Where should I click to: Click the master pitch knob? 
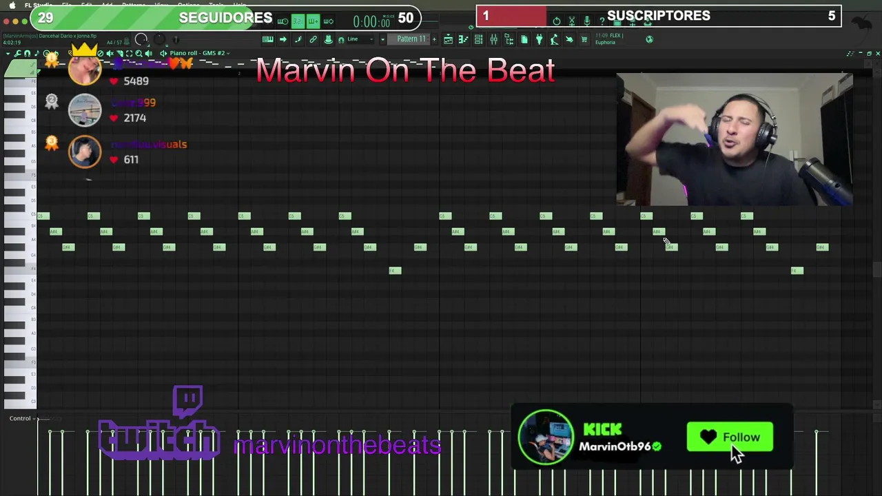[x=159, y=39]
